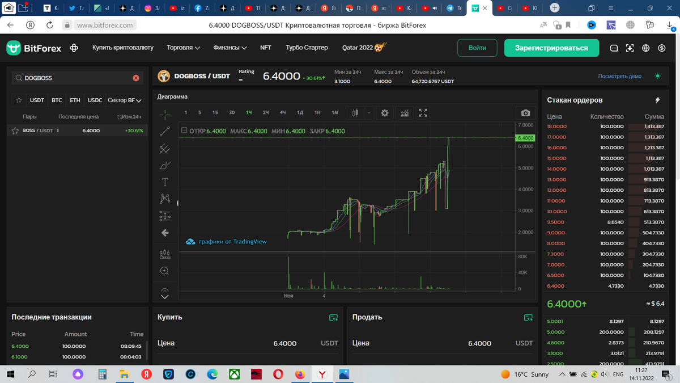
Task: Activate the chart zoom-in magnifier tool
Action: coord(165,271)
